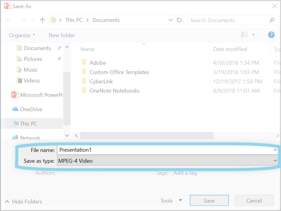Screen dimensions: 281x211
Task: Click the New folder button
Action: [61, 35]
